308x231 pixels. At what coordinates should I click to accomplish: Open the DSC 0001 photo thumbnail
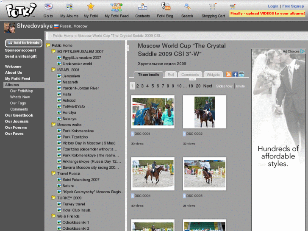point(153,112)
